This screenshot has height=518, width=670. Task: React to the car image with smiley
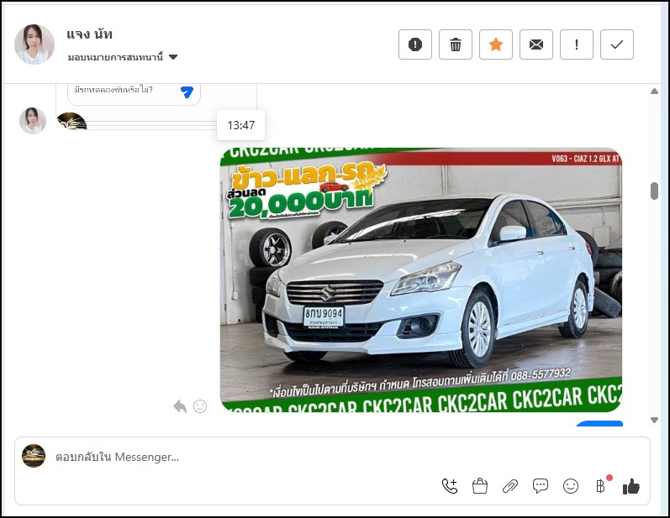point(200,406)
